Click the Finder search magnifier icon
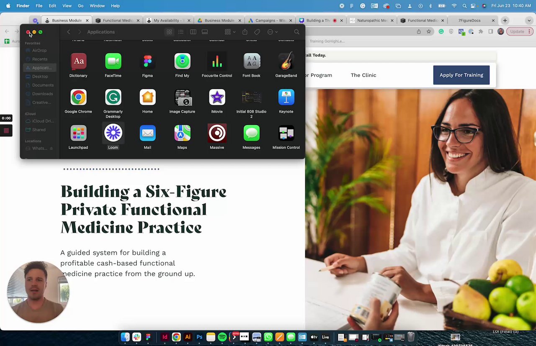The height and width of the screenshot is (346, 536). (296, 32)
